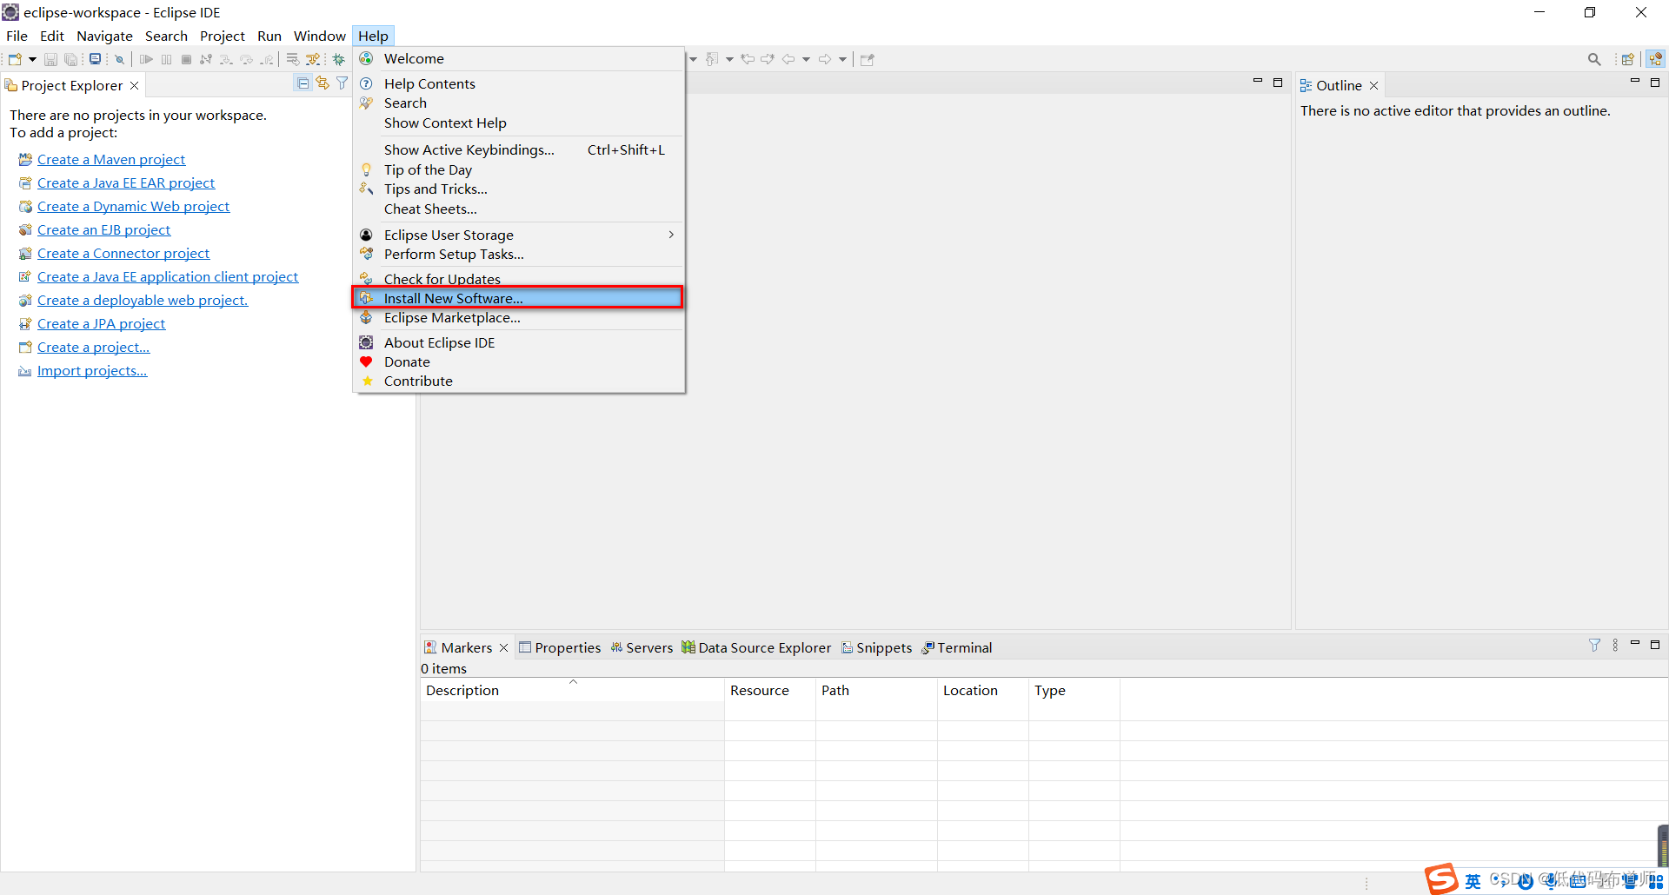Screen dimensions: 1669x895
Task: Click the green bug Debug icon
Action: click(339, 59)
